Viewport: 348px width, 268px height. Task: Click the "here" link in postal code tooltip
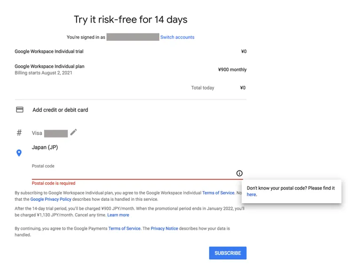pyautogui.click(x=252, y=194)
